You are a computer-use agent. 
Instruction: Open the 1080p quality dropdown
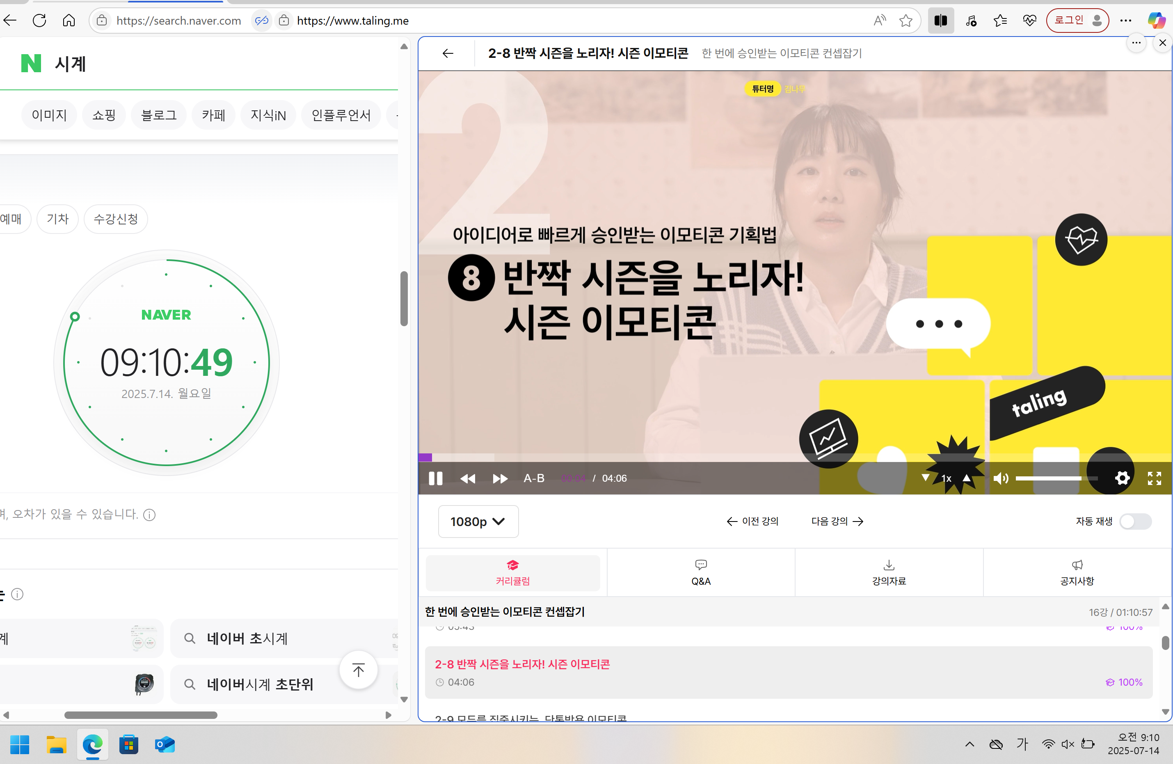(478, 522)
